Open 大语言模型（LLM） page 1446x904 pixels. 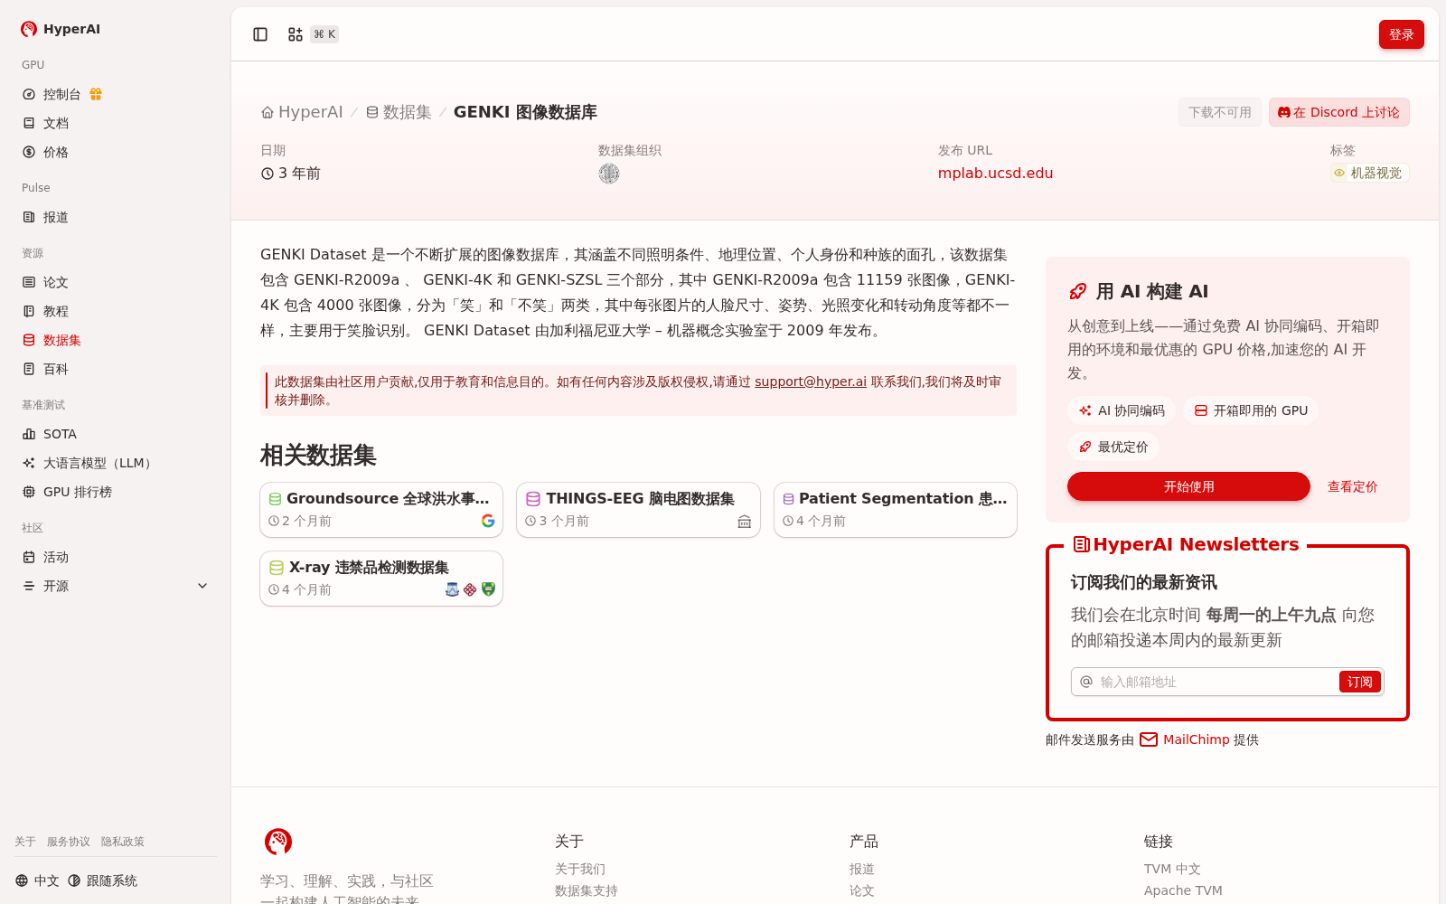[116, 463]
